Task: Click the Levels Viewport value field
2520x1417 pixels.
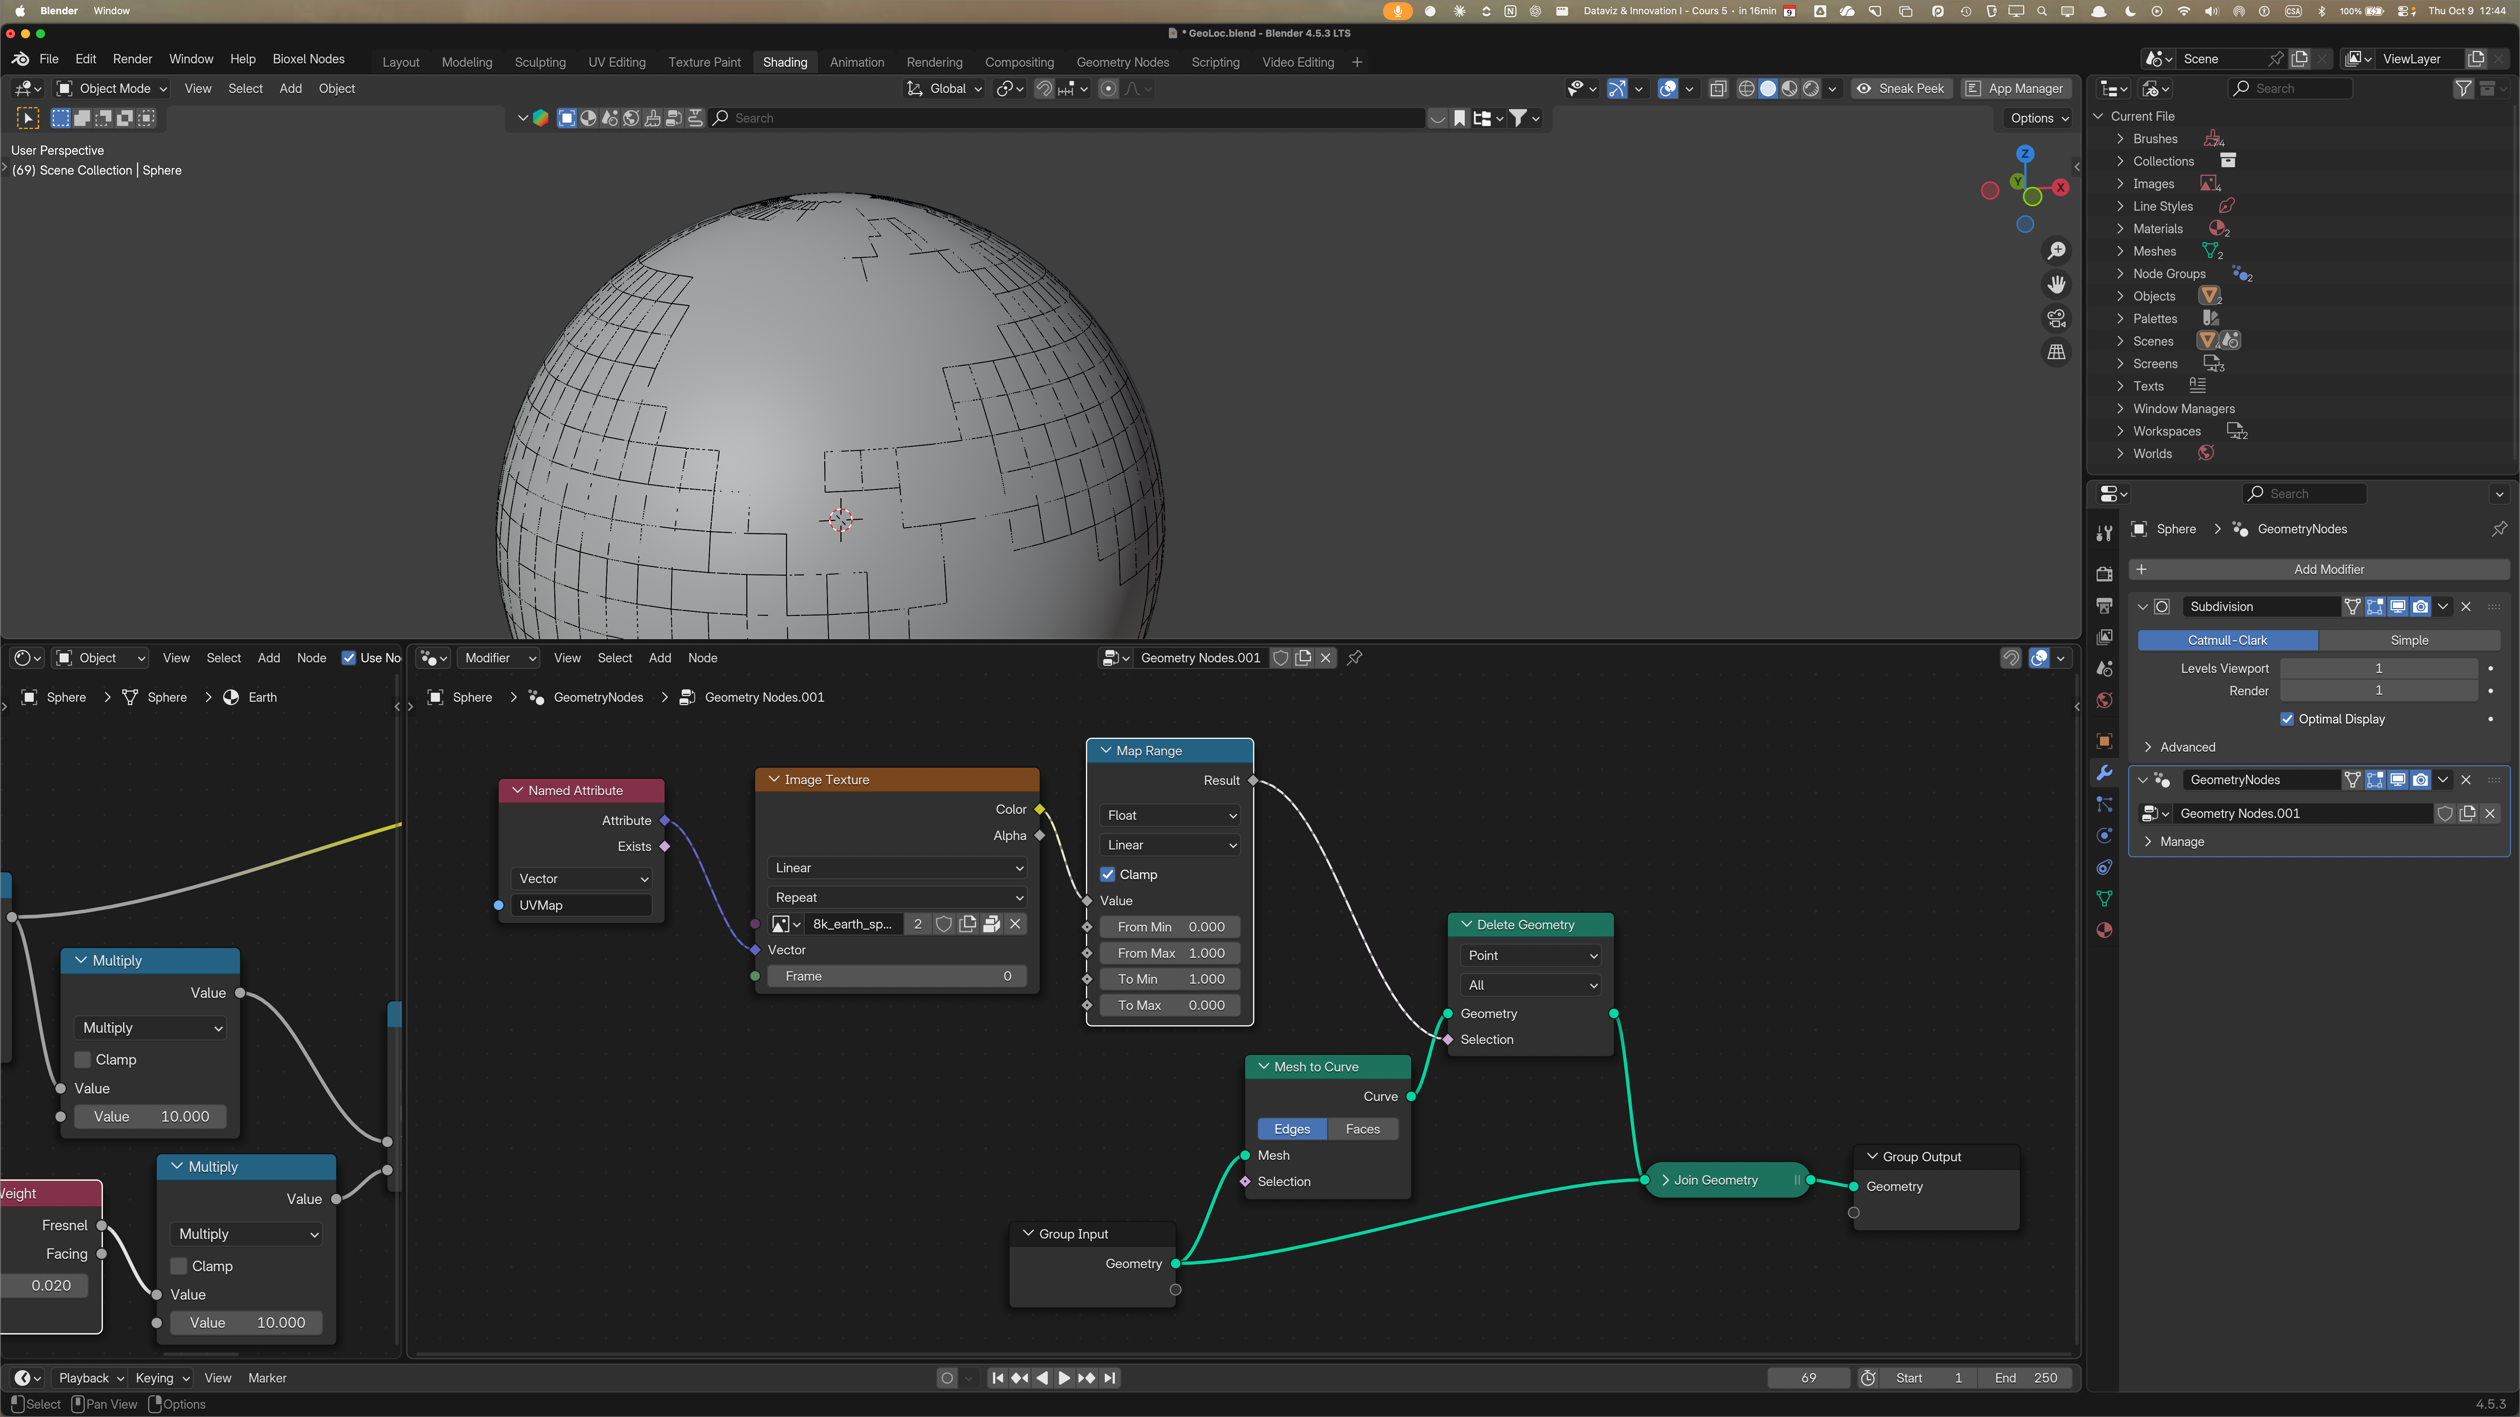Action: [2378, 668]
